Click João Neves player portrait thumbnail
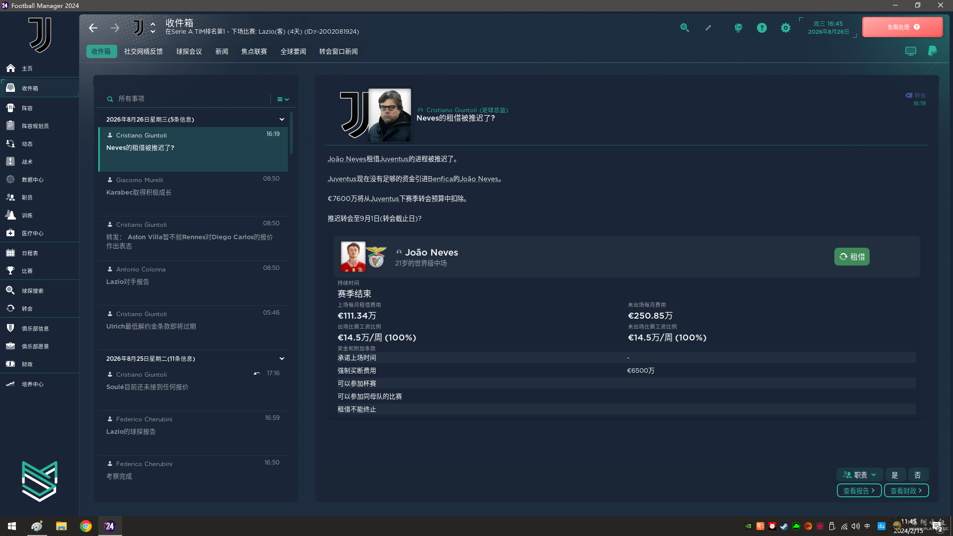The image size is (953, 536). [x=353, y=257]
